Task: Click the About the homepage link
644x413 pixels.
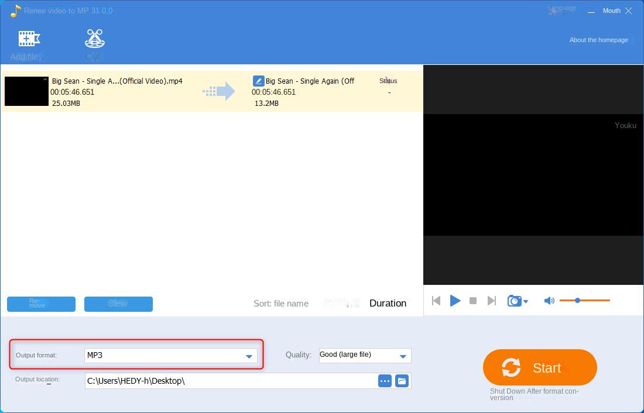Action: 598,40
